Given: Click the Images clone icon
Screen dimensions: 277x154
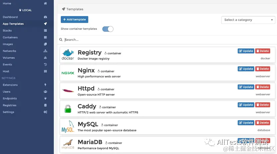Looking at the screenshot, I should tap(45, 44).
